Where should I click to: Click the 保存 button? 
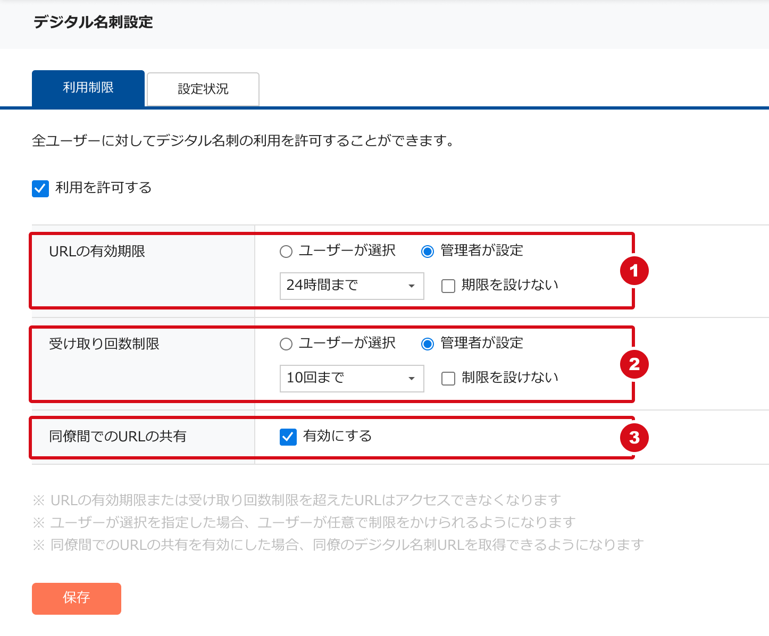(77, 599)
